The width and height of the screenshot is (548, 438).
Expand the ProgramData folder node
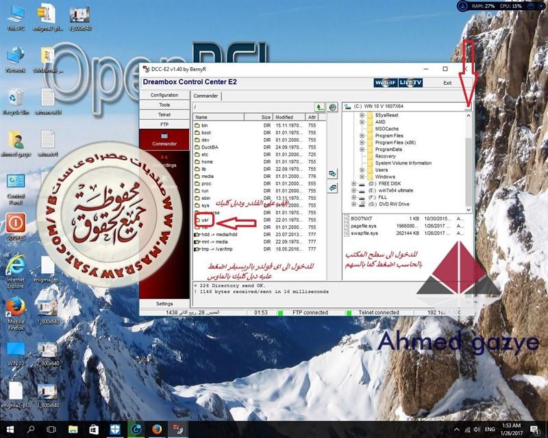pos(362,149)
